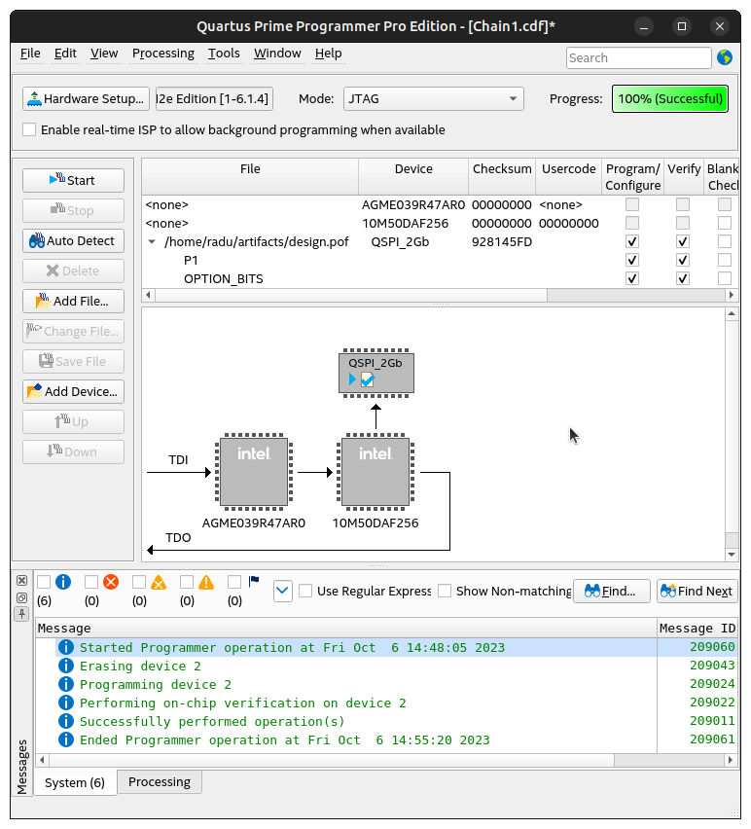
Task: Click the globe icon beside the search box
Action: tap(725, 58)
